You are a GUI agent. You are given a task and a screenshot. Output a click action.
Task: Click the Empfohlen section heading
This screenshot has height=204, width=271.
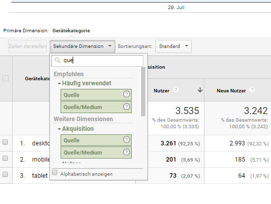69,74
